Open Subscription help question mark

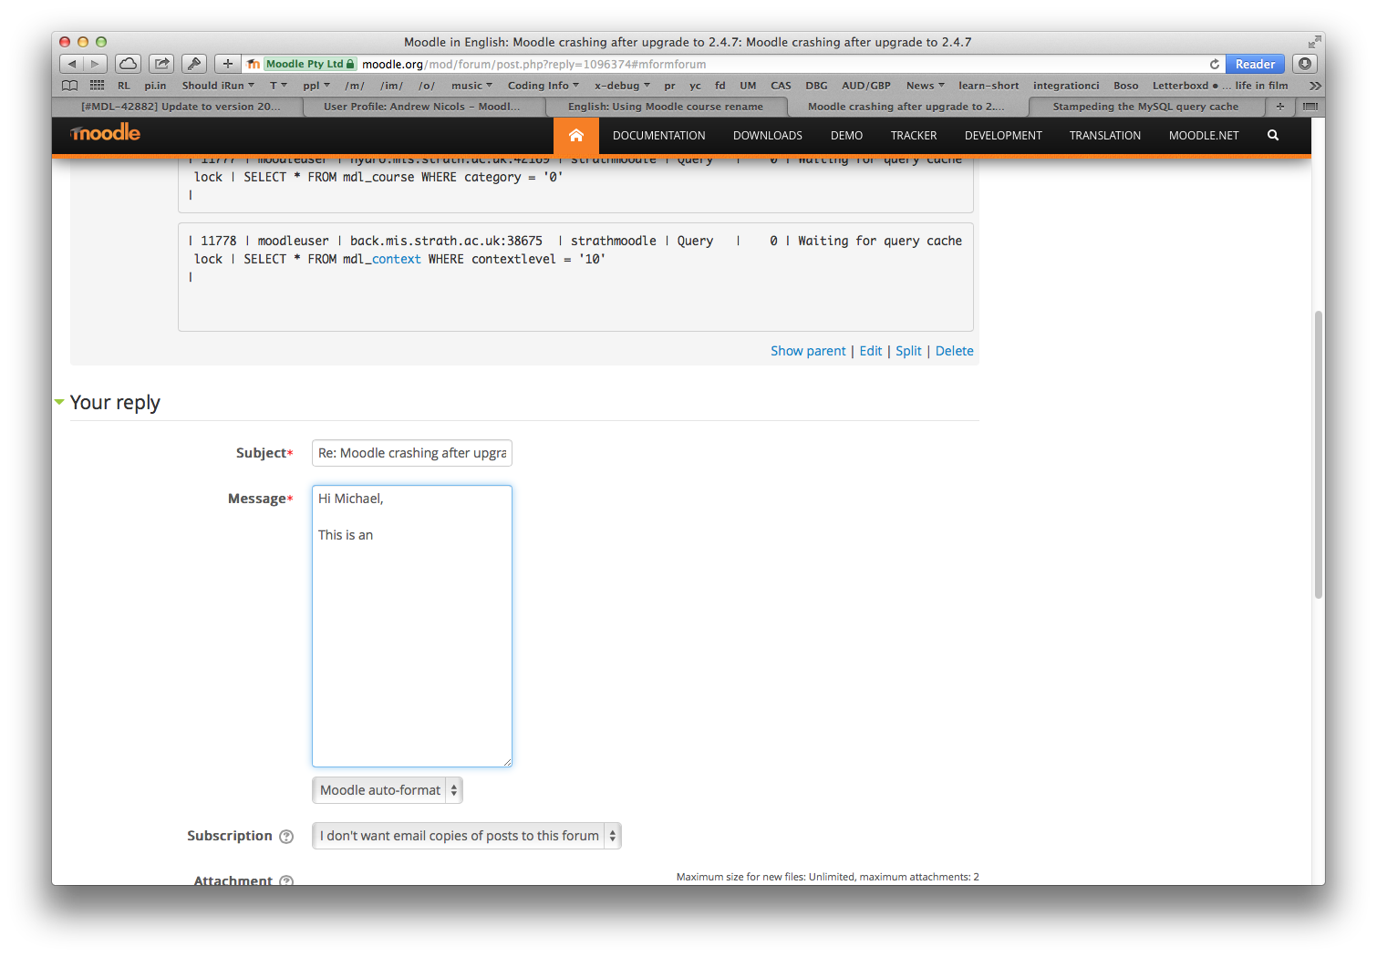[286, 837]
